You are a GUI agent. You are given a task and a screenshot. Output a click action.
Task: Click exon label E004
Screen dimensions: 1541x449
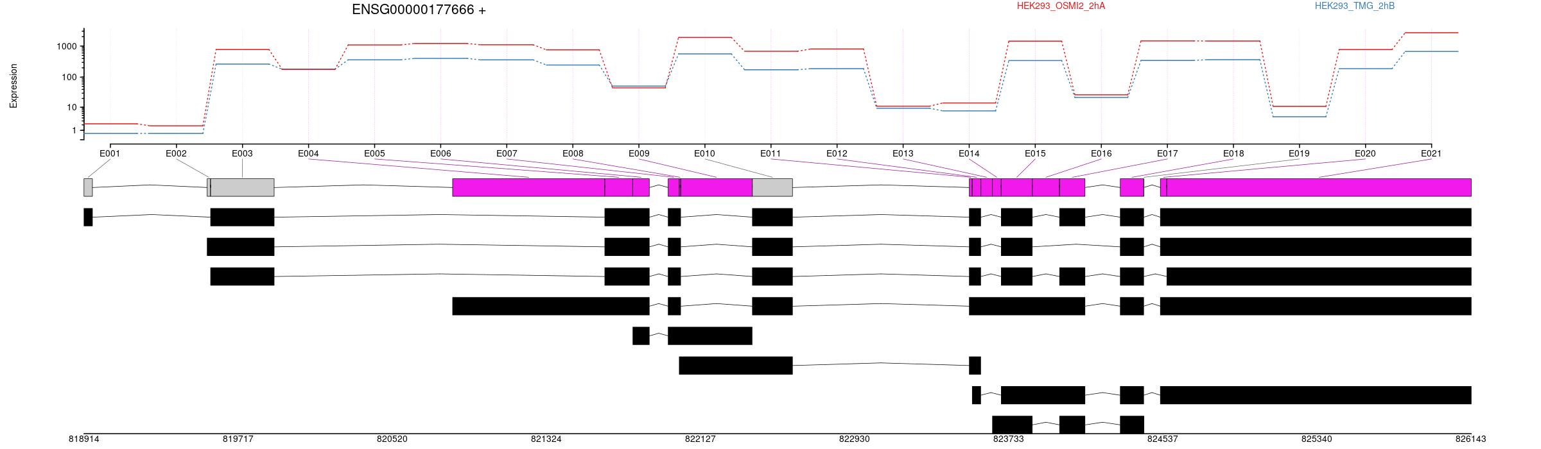308,153
